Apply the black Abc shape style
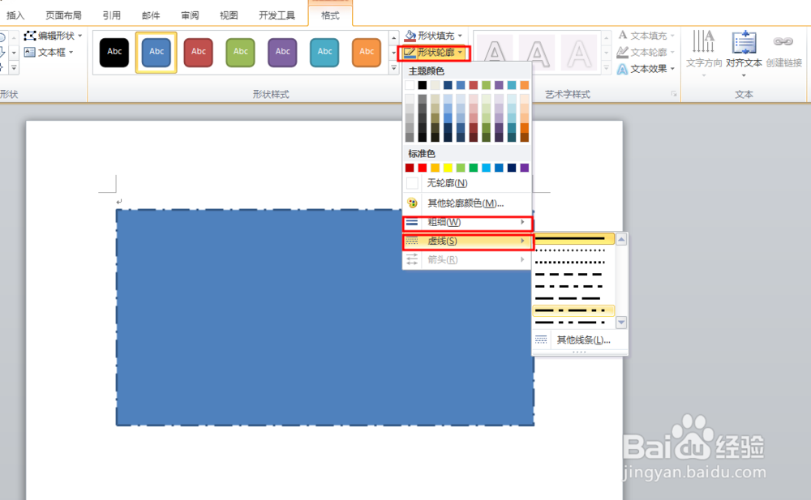Viewport: 811px width, 500px height. pos(114,52)
